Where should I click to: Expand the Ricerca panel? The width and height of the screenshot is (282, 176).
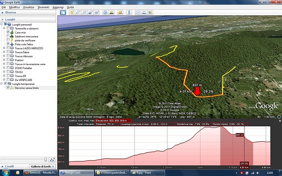point(3,12)
